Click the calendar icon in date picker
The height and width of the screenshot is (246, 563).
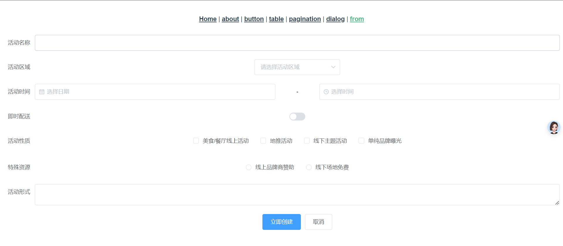click(x=42, y=92)
